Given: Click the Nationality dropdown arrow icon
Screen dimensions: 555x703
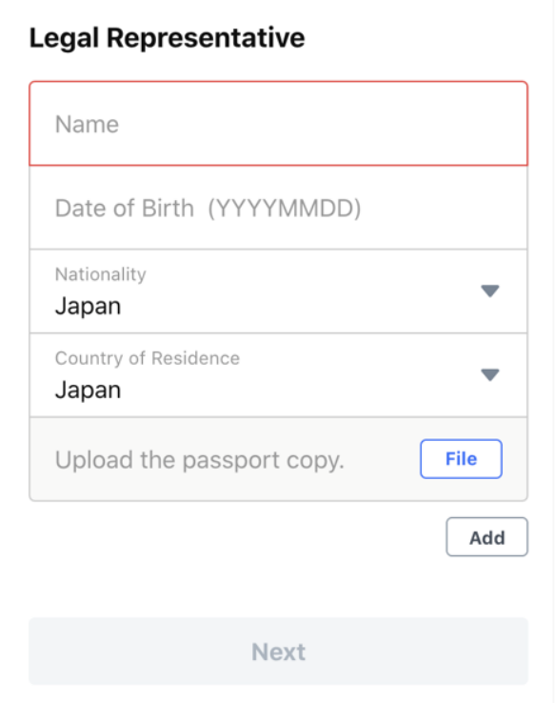Looking at the screenshot, I should pyautogui.click(x=489, y=291).
